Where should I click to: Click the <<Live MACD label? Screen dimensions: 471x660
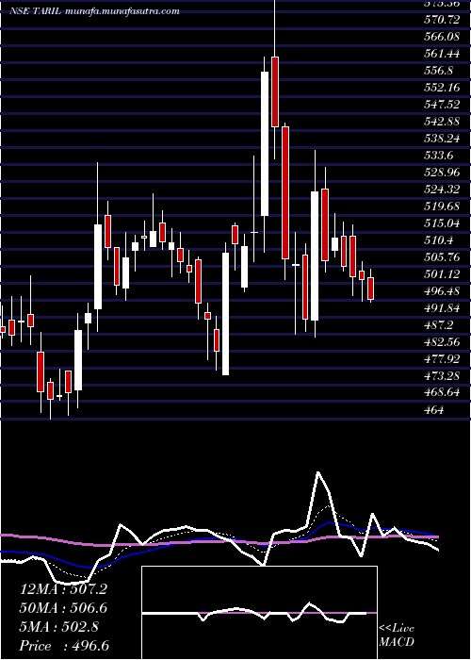tap(397, 635)
